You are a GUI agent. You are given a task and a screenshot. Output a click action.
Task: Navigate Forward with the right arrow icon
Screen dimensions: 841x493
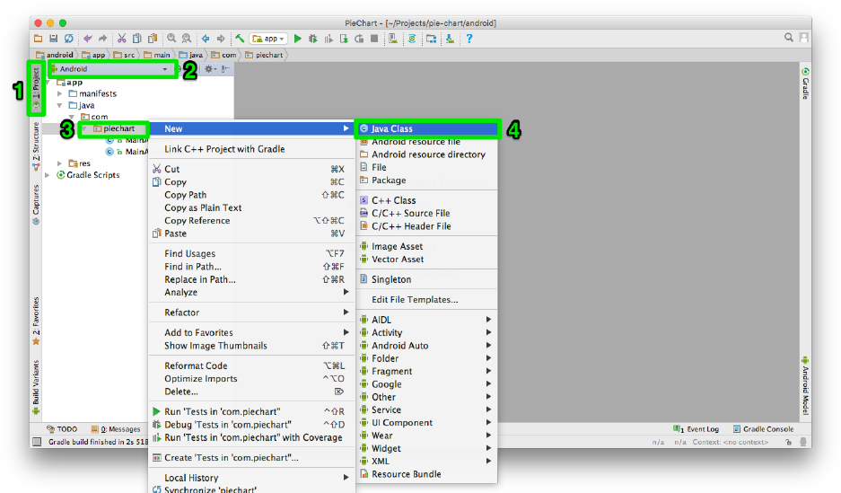click(x=221, y=39)
